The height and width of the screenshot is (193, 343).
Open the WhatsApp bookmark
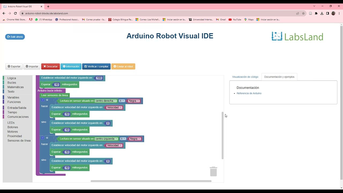44,20
